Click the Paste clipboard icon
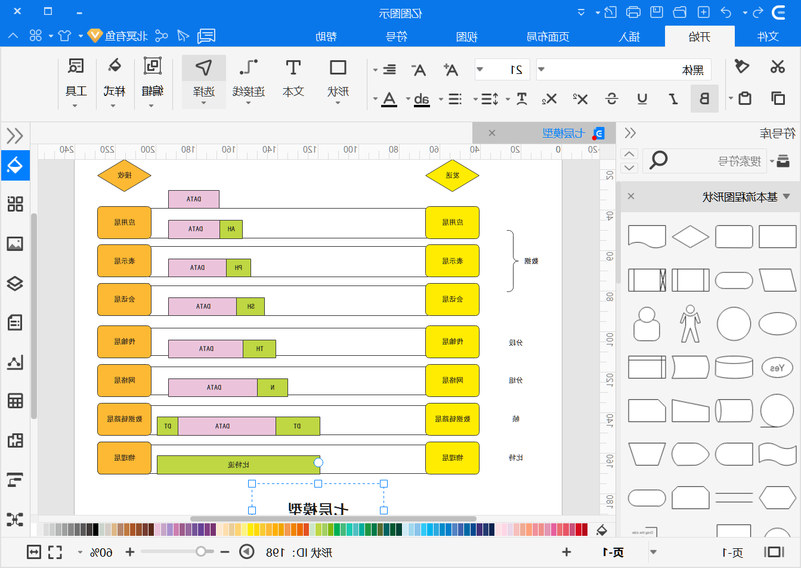The width and height of the screenshot is (801, 568). pyautogui.click(x=744, y=98)
